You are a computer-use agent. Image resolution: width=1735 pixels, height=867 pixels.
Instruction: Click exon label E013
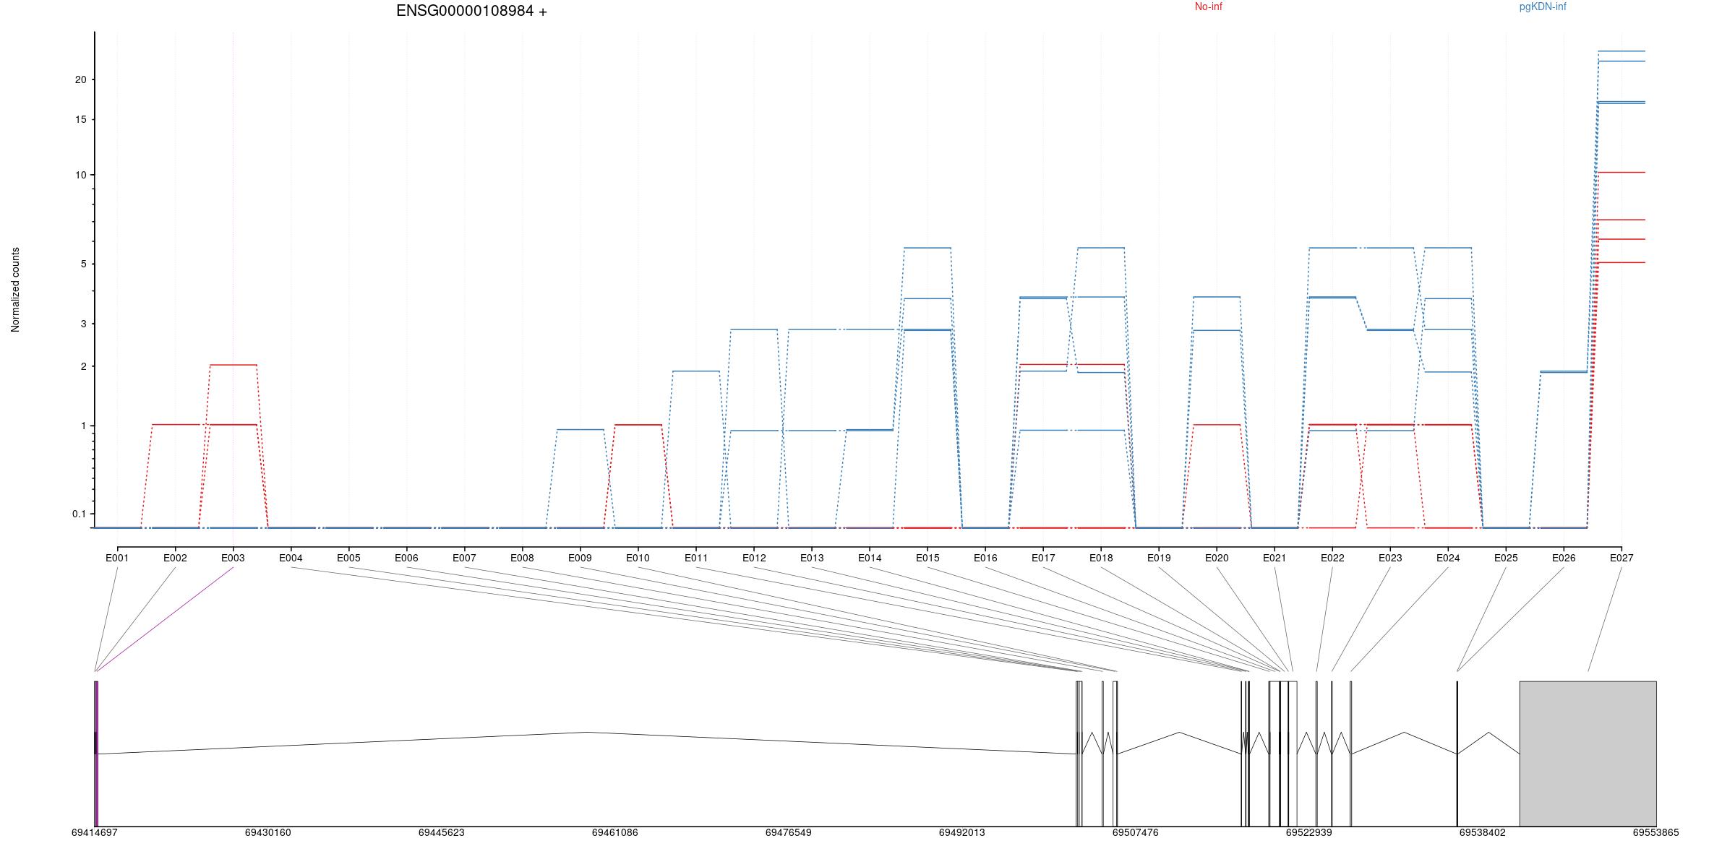tap(812, 558)
